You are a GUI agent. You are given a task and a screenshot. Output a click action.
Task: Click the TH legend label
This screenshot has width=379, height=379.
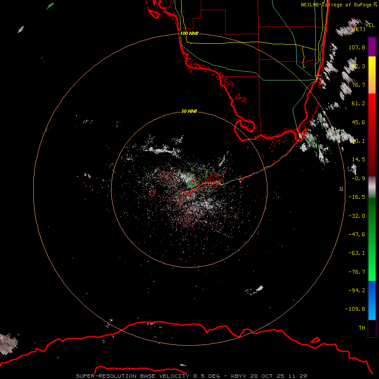362,328
